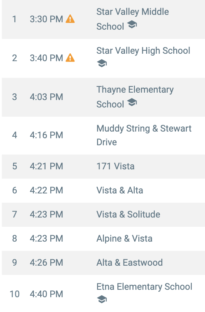The height and width of the screenshot is (312, 205).
Task: Select the Star Valley Middle School stop
Action: (103, 19)
